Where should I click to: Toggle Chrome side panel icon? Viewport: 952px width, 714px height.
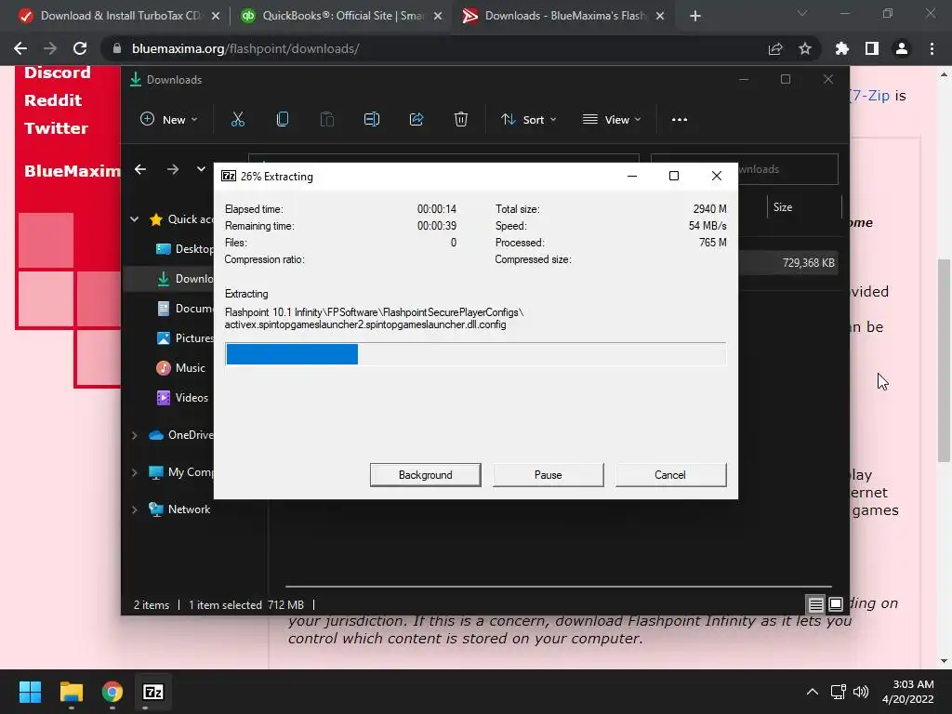(872, 48)
